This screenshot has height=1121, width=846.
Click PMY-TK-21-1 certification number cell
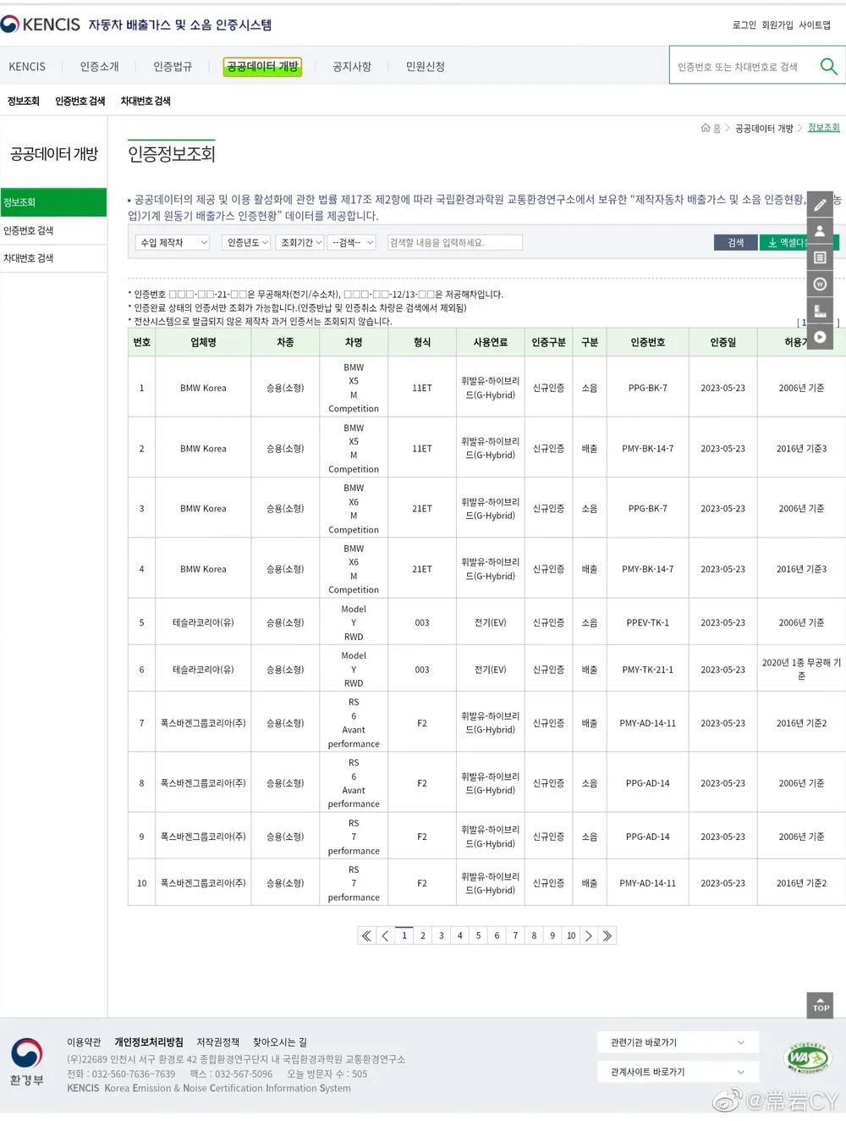(x=647, y=670)
